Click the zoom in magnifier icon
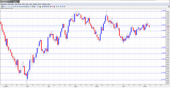This screenshot has height=95, width=170. click(x=61, y=7)
